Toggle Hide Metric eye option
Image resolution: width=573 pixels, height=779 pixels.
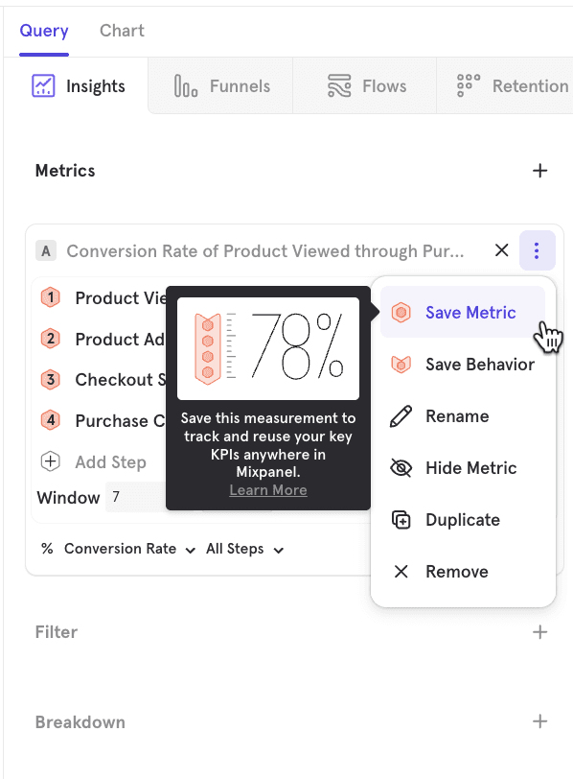(463, 468)
